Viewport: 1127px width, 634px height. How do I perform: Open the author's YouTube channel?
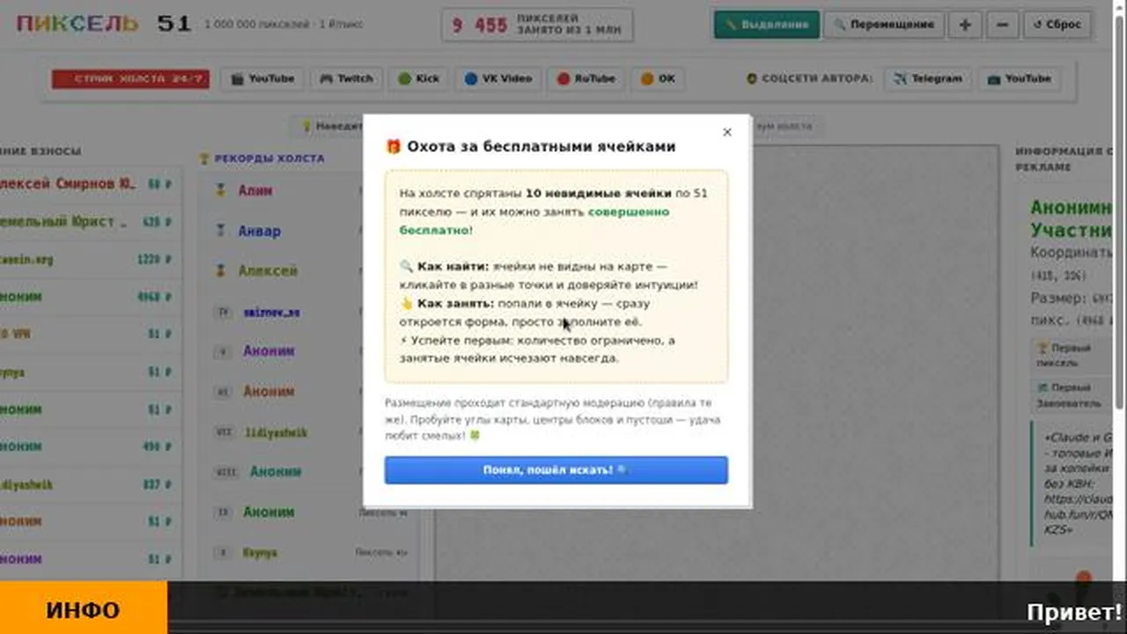coord(1019,78)
